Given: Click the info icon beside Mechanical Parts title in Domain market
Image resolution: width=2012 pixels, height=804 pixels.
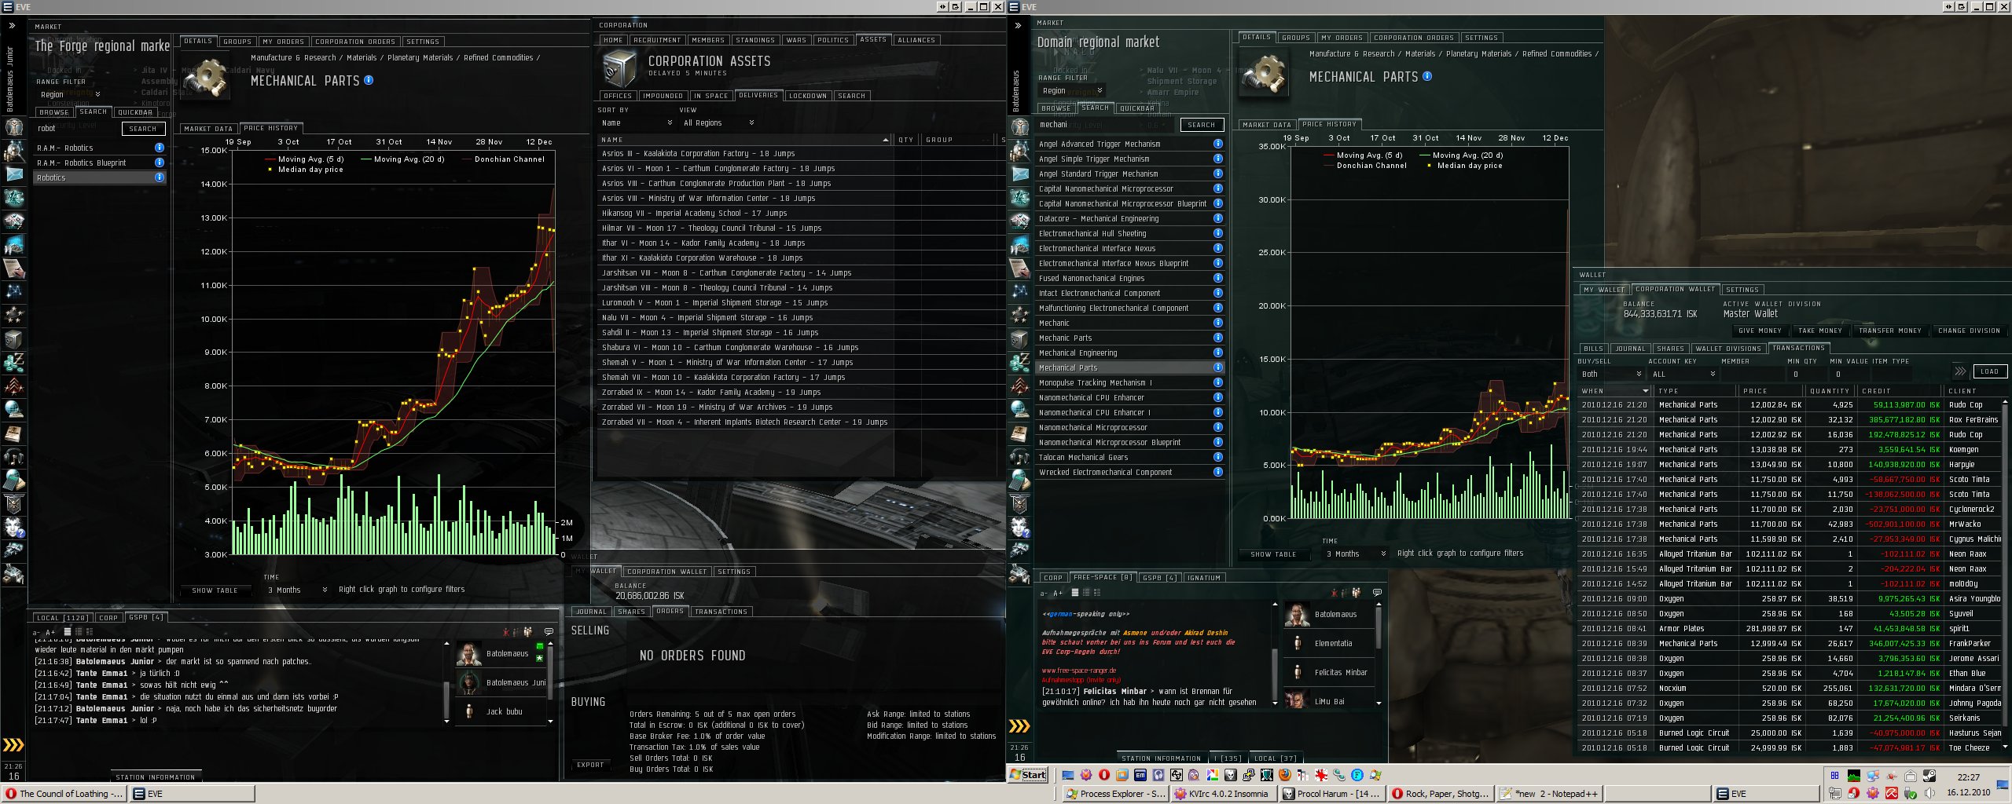Looking at the screenshot, I should tap(1427, 76).
